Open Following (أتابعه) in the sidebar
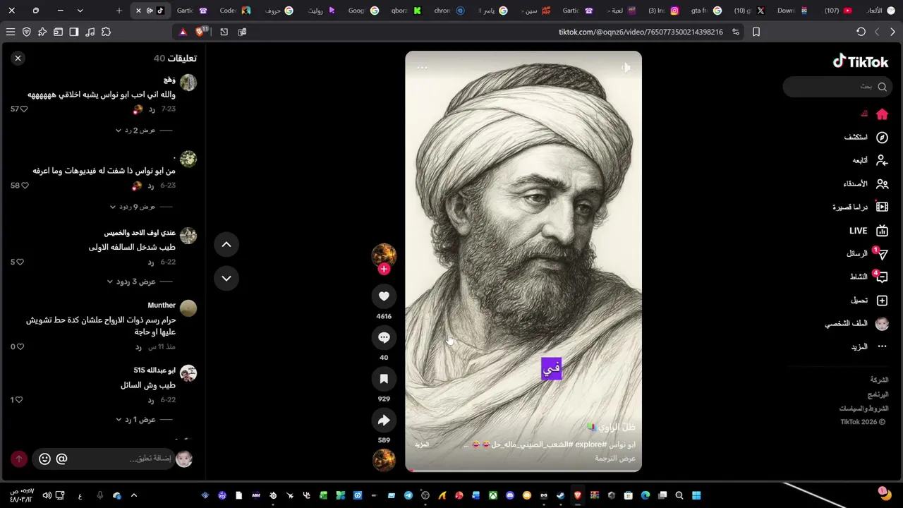Viewport: 903px width, 508px height. click(x=870, y=161)
